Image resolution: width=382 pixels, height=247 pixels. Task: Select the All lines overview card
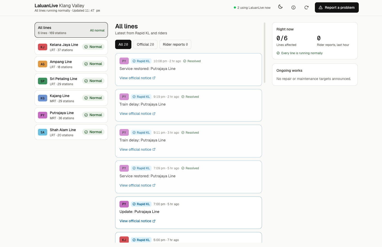pos(71,30)
